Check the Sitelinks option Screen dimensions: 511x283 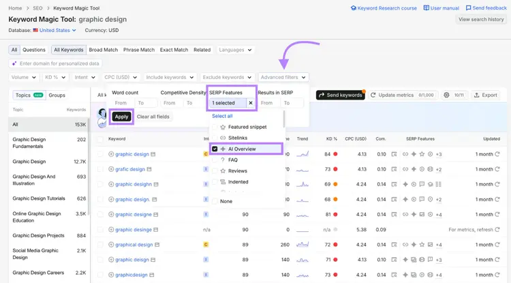click(215, 138)
